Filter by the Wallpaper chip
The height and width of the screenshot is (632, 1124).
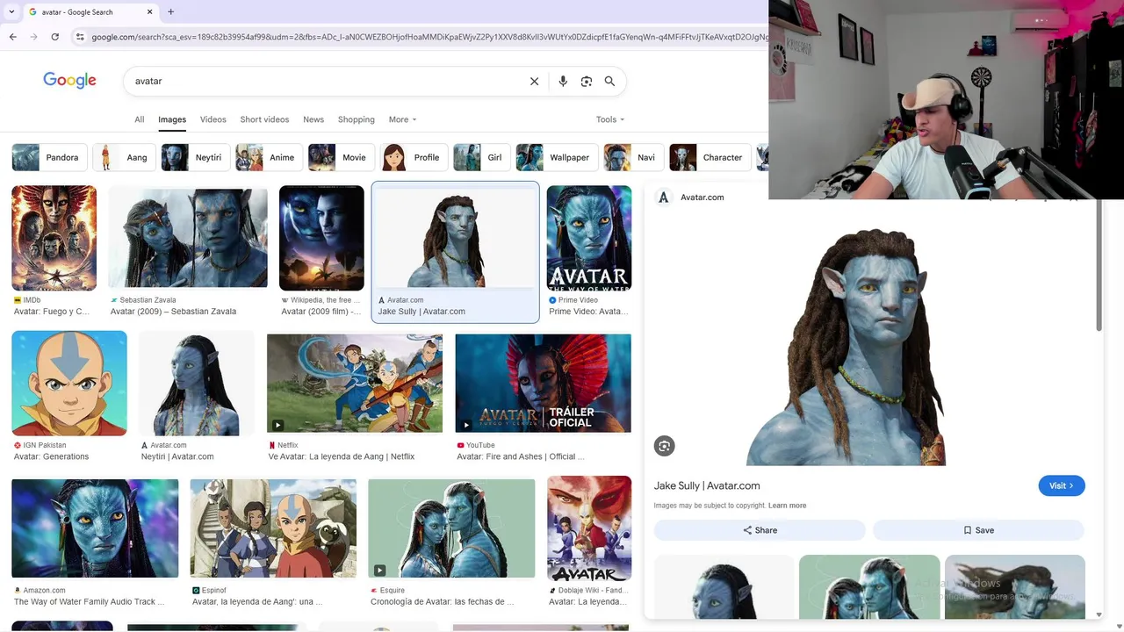(x=557, y=157)
